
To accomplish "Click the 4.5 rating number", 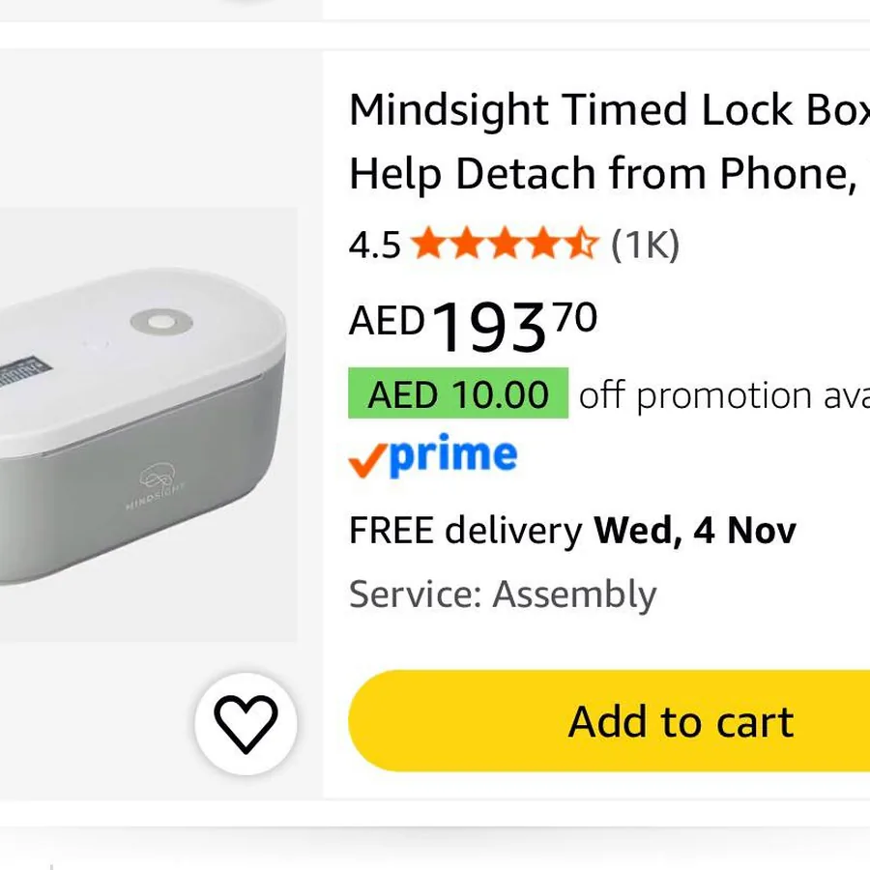I will pos(374,245).
